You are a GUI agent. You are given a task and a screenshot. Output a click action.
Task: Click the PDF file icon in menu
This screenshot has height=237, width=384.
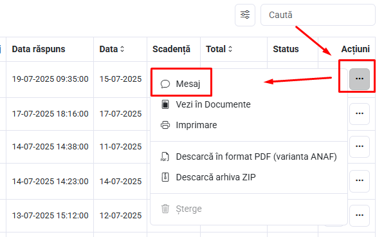point(165,156)
